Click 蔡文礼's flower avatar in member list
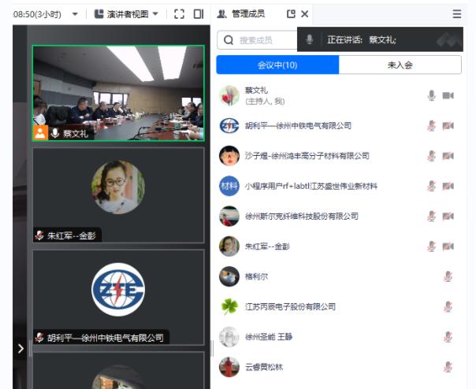476x389 pixels. (229, 95)
